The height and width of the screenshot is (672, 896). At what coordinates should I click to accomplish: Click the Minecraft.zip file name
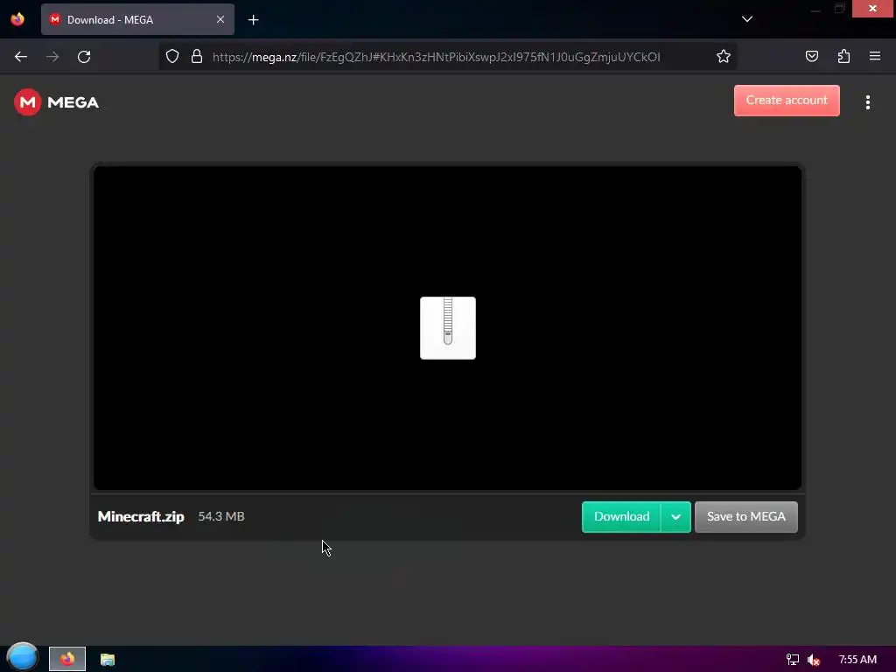[141, 516]
